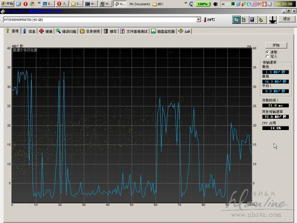
Task: Click the minimize to tray down-arrow icon
Action: coord(272,19)
